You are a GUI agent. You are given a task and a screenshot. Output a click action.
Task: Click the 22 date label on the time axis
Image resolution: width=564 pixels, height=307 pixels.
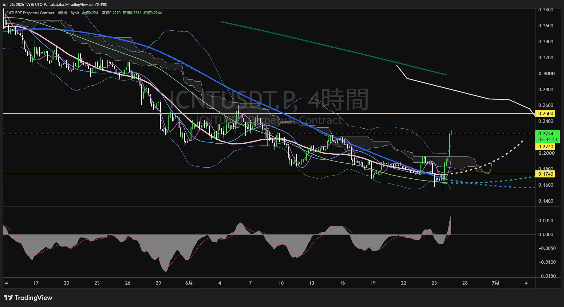click(x=404, y=283)
